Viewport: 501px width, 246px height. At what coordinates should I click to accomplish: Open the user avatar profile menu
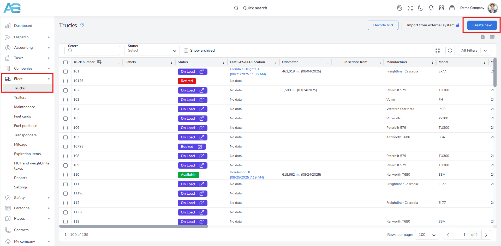click(x=492, y=8)
